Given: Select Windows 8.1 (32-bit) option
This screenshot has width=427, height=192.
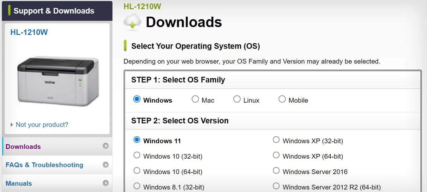Looking at the screenshot, I should click(x=137, y=186).
